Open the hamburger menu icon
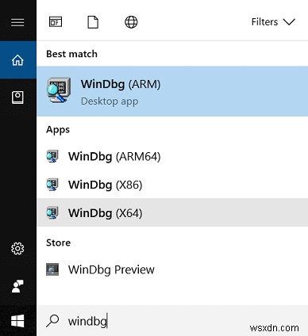 17,22
